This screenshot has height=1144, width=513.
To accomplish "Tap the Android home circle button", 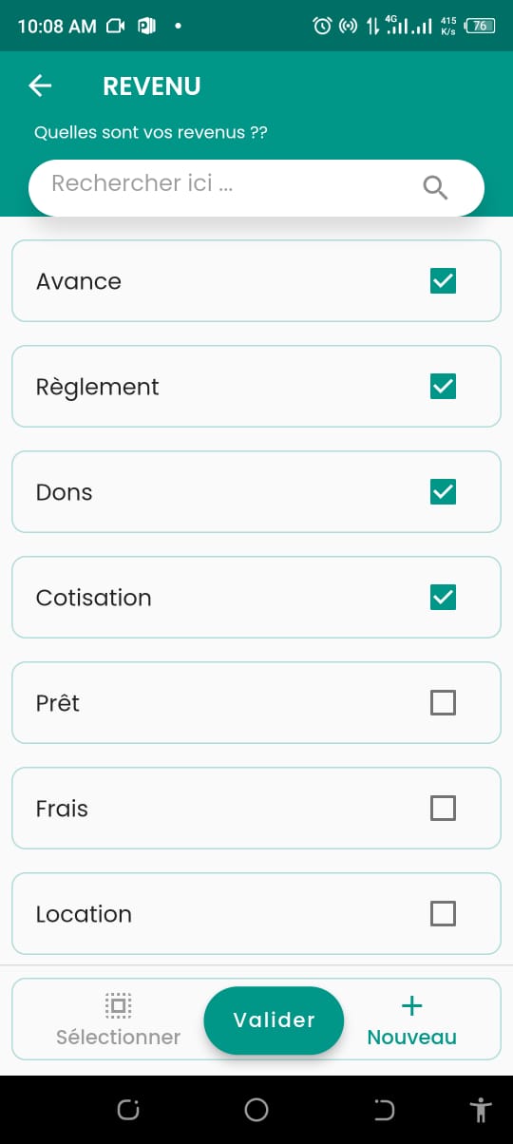I will [x=256, y=1109].
